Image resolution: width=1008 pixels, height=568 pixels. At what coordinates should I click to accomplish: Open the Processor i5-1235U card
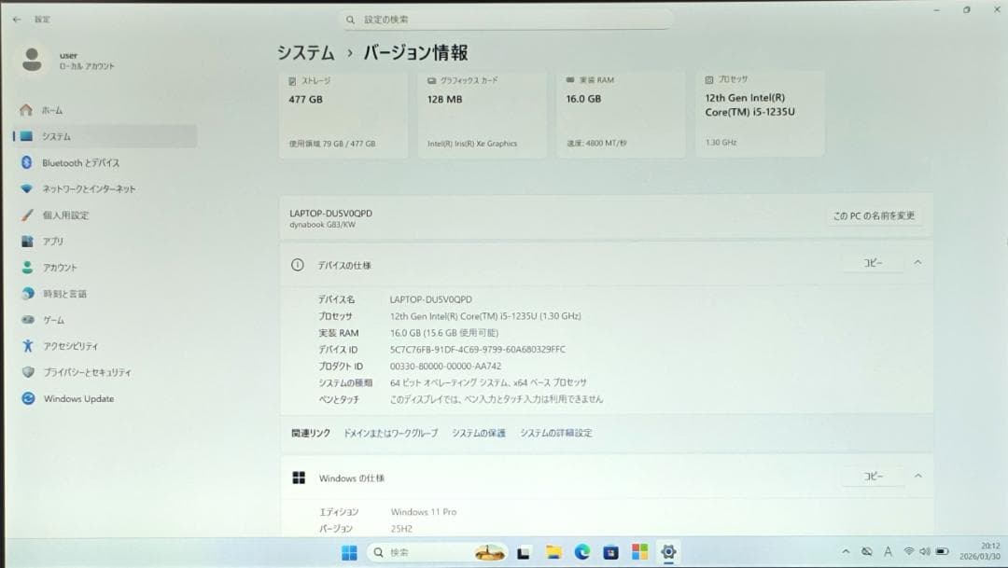click(x=760, y=113)
